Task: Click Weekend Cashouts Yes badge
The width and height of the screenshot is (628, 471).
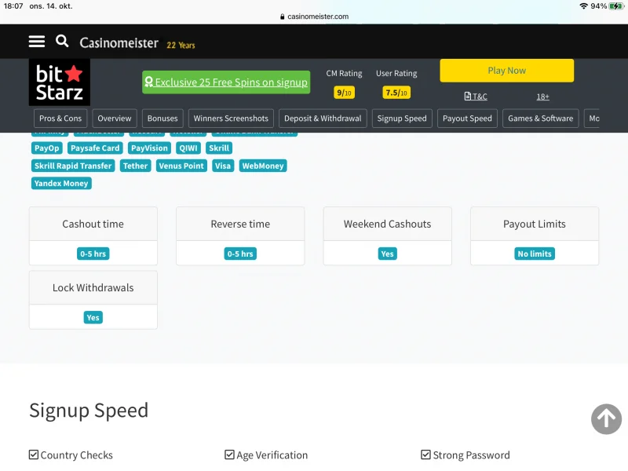Action: click(387, 254)
